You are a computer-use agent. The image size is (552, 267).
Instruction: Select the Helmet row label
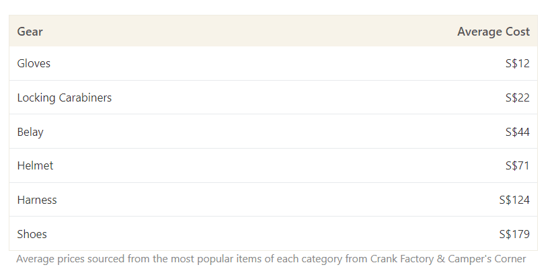coord(35,165)
